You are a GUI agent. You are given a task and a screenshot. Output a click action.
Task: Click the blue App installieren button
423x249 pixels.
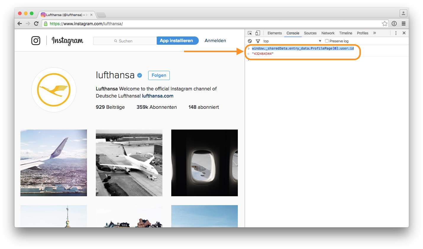177,40
